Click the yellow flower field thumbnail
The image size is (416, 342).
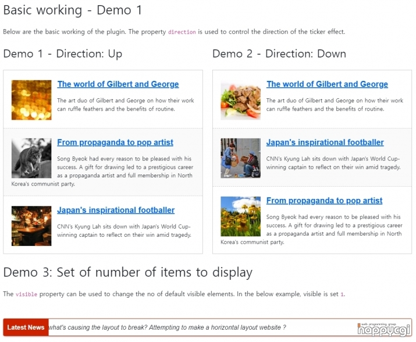pos(241,216)
